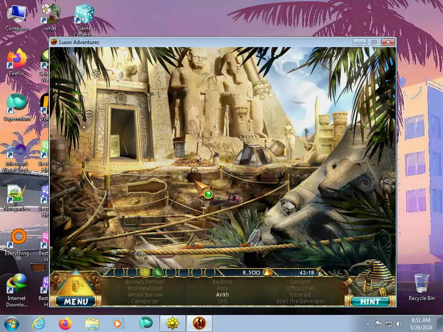The width and height of the screenshot is (443, 332).
Task: Select 'Arrow's Partner' in the item list
Action: (x=144, y=282)
